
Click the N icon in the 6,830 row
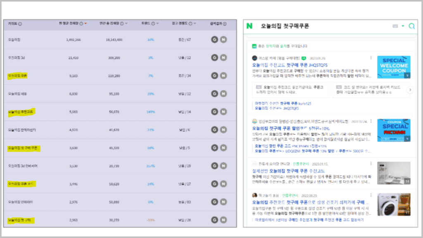223,94
